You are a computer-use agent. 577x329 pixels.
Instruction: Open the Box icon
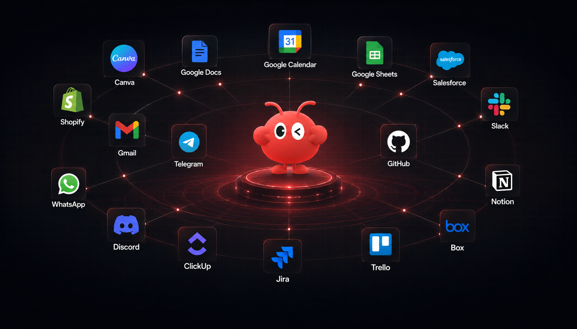[457, 226]
